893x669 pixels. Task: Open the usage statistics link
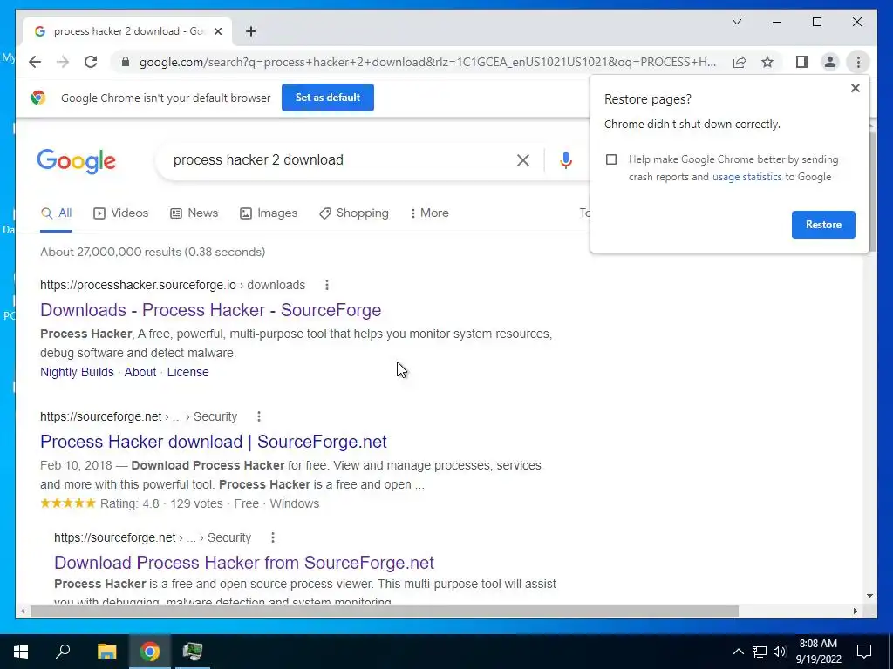tap(746, 177)
